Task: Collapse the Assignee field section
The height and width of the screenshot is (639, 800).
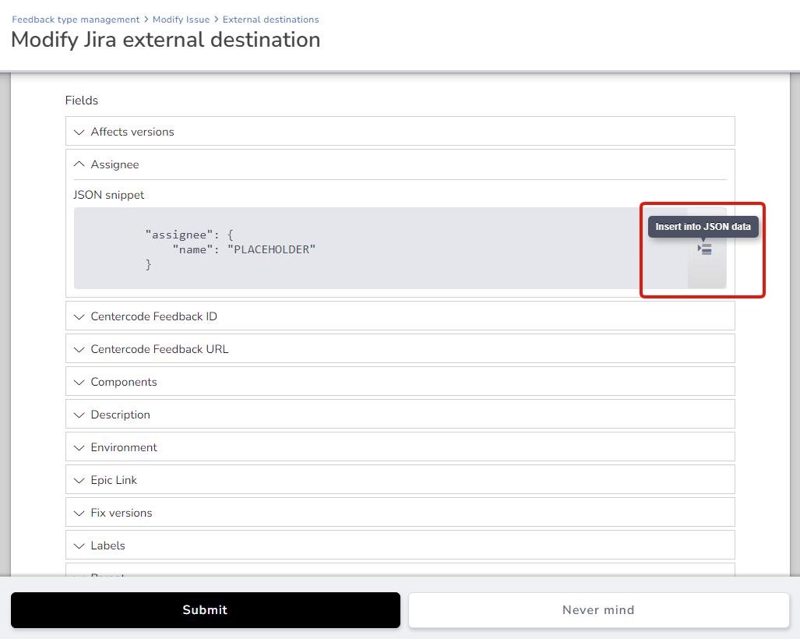Action: point(400,164)
